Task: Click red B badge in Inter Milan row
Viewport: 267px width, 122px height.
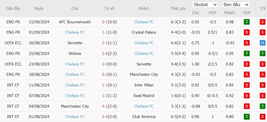Action: [x=247, y=85]
